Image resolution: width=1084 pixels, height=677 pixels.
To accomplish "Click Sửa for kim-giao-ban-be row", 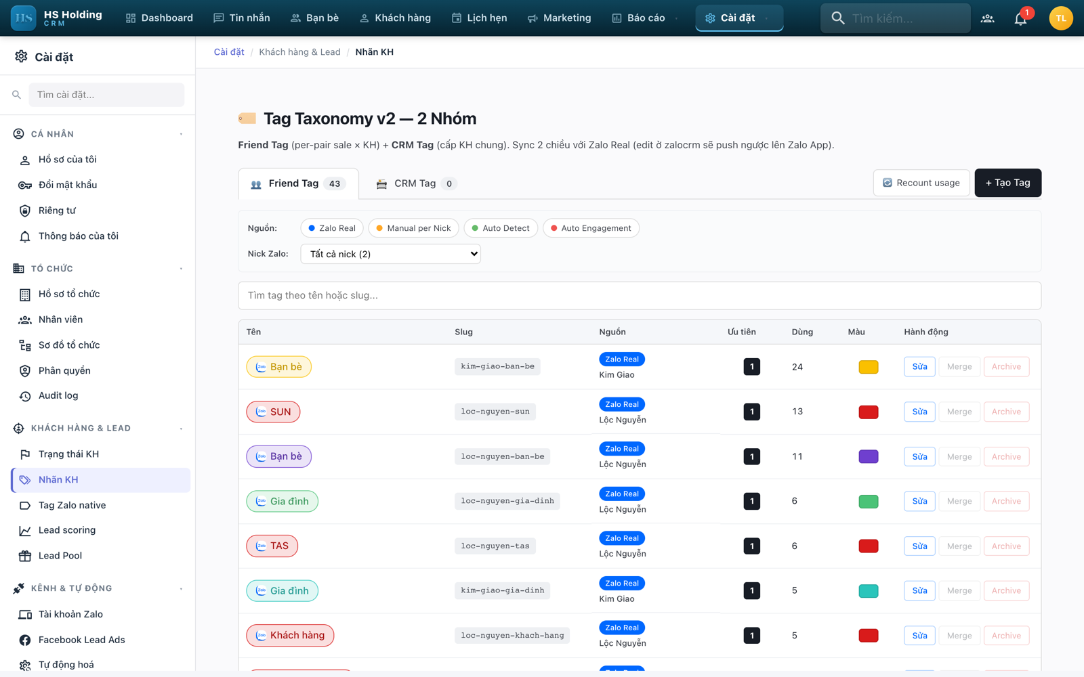I will [x=919, y=367].
